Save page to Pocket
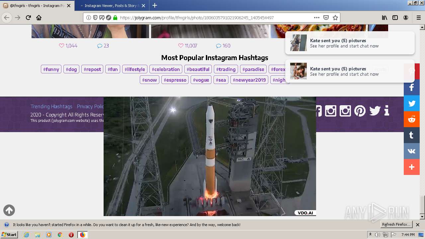This screenshot has height=239, width=425. [326, 18]
